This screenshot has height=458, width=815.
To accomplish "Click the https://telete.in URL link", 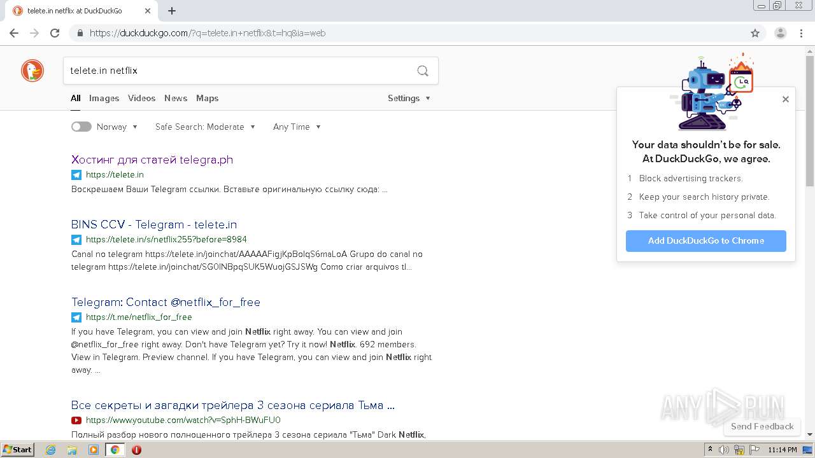I will (x=115, y=175).
